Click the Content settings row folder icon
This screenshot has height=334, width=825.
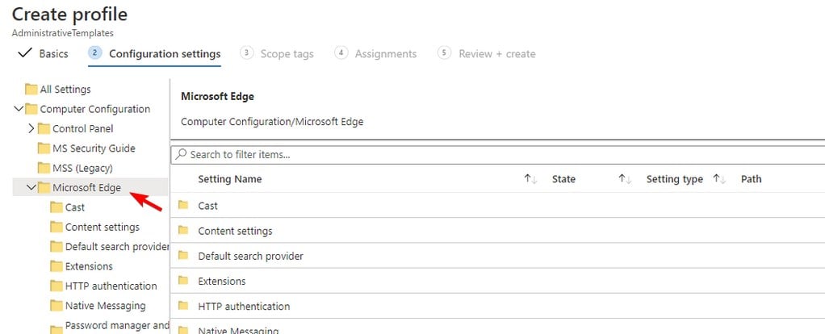183,231
